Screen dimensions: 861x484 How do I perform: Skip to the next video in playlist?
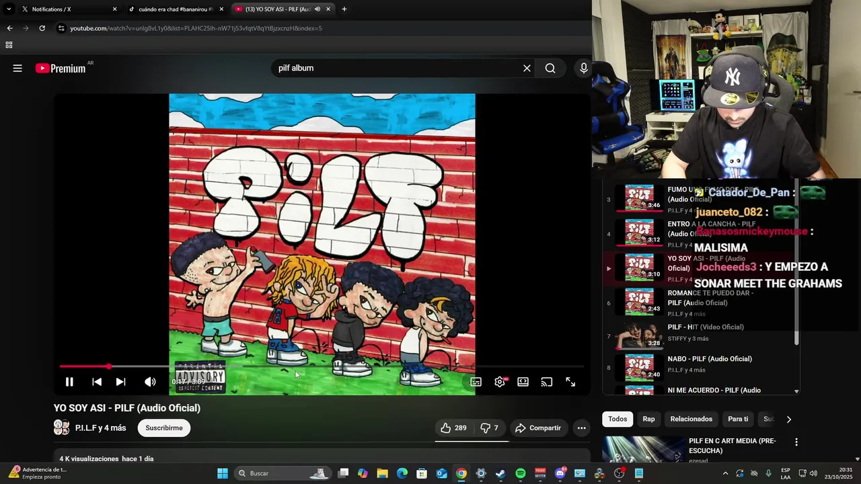click(120, 382)
